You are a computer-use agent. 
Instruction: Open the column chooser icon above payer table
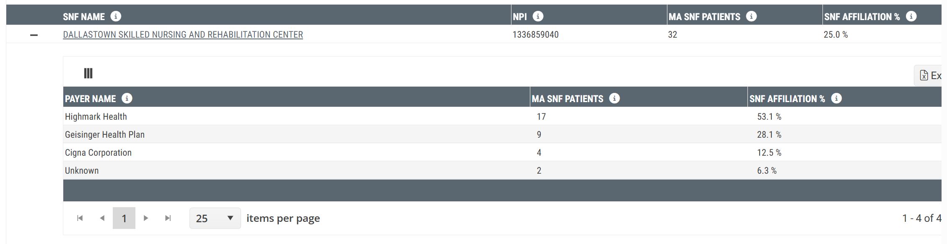(x=88, y=73)
